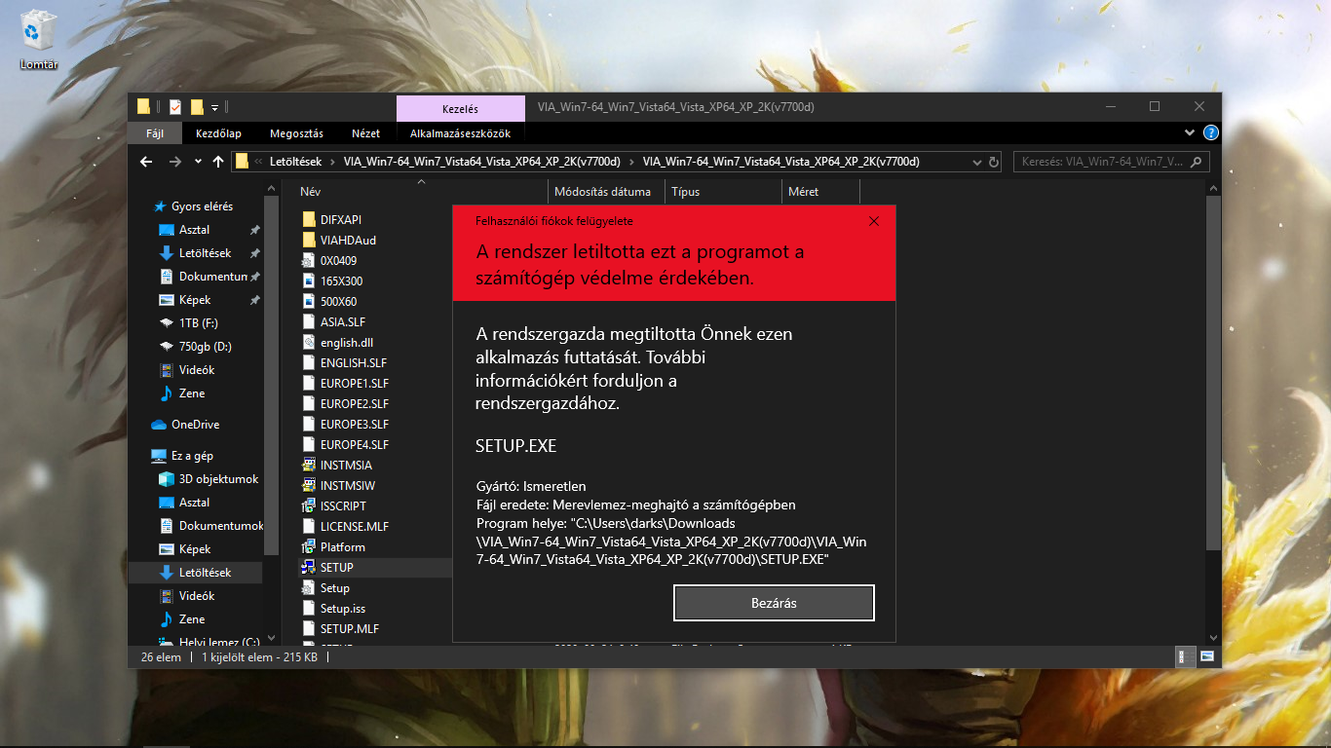Click the Up-one-level arrow in Explorer
1331x748 pixels.
(218, 161)
